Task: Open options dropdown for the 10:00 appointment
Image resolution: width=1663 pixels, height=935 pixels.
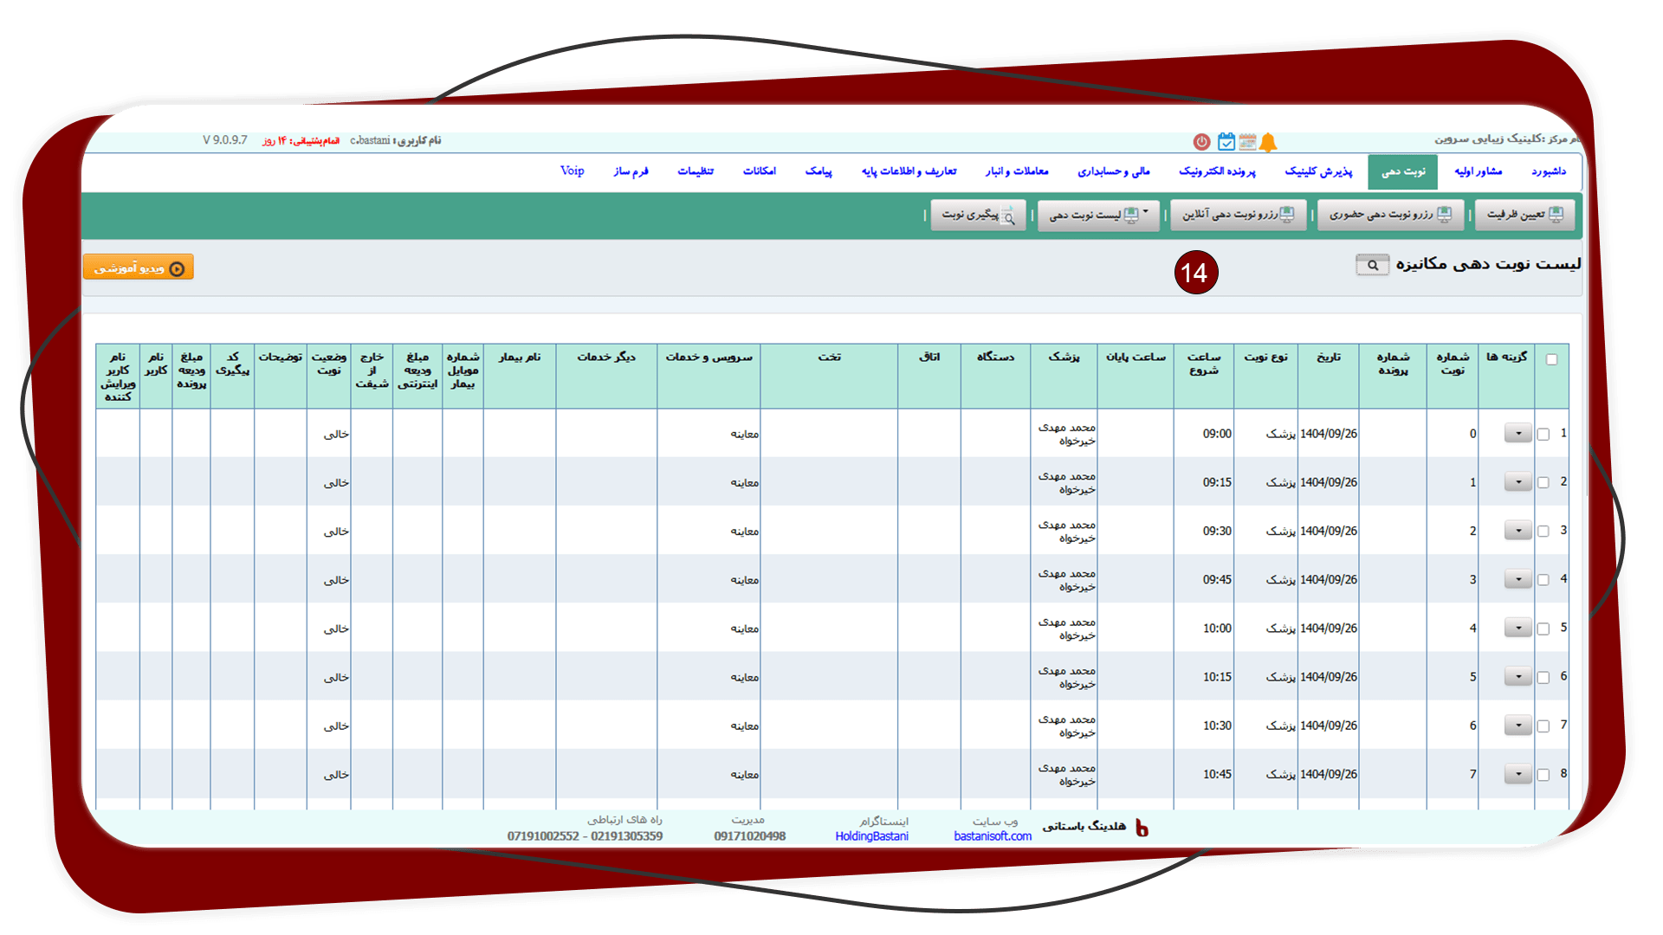Action: 1518,629
